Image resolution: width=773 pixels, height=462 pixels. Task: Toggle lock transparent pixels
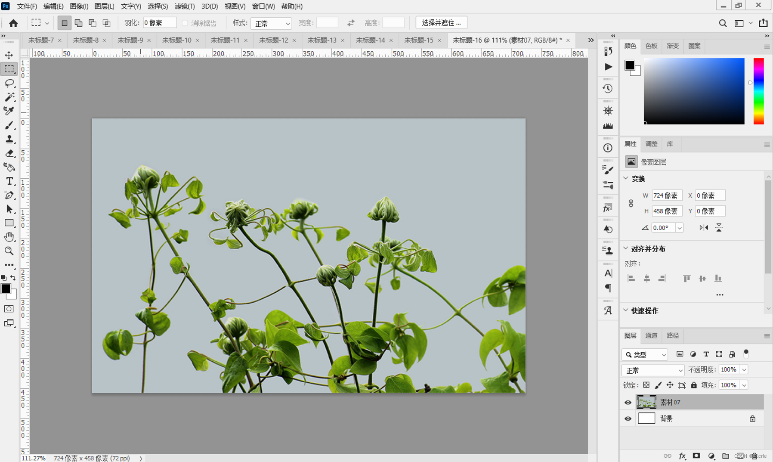click(x=646, y=385)
